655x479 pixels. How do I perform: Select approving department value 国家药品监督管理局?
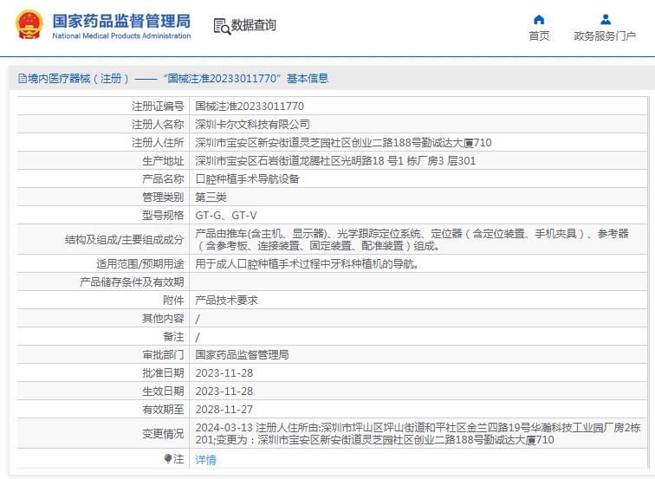pyautogui.click(x=242, y=355)
